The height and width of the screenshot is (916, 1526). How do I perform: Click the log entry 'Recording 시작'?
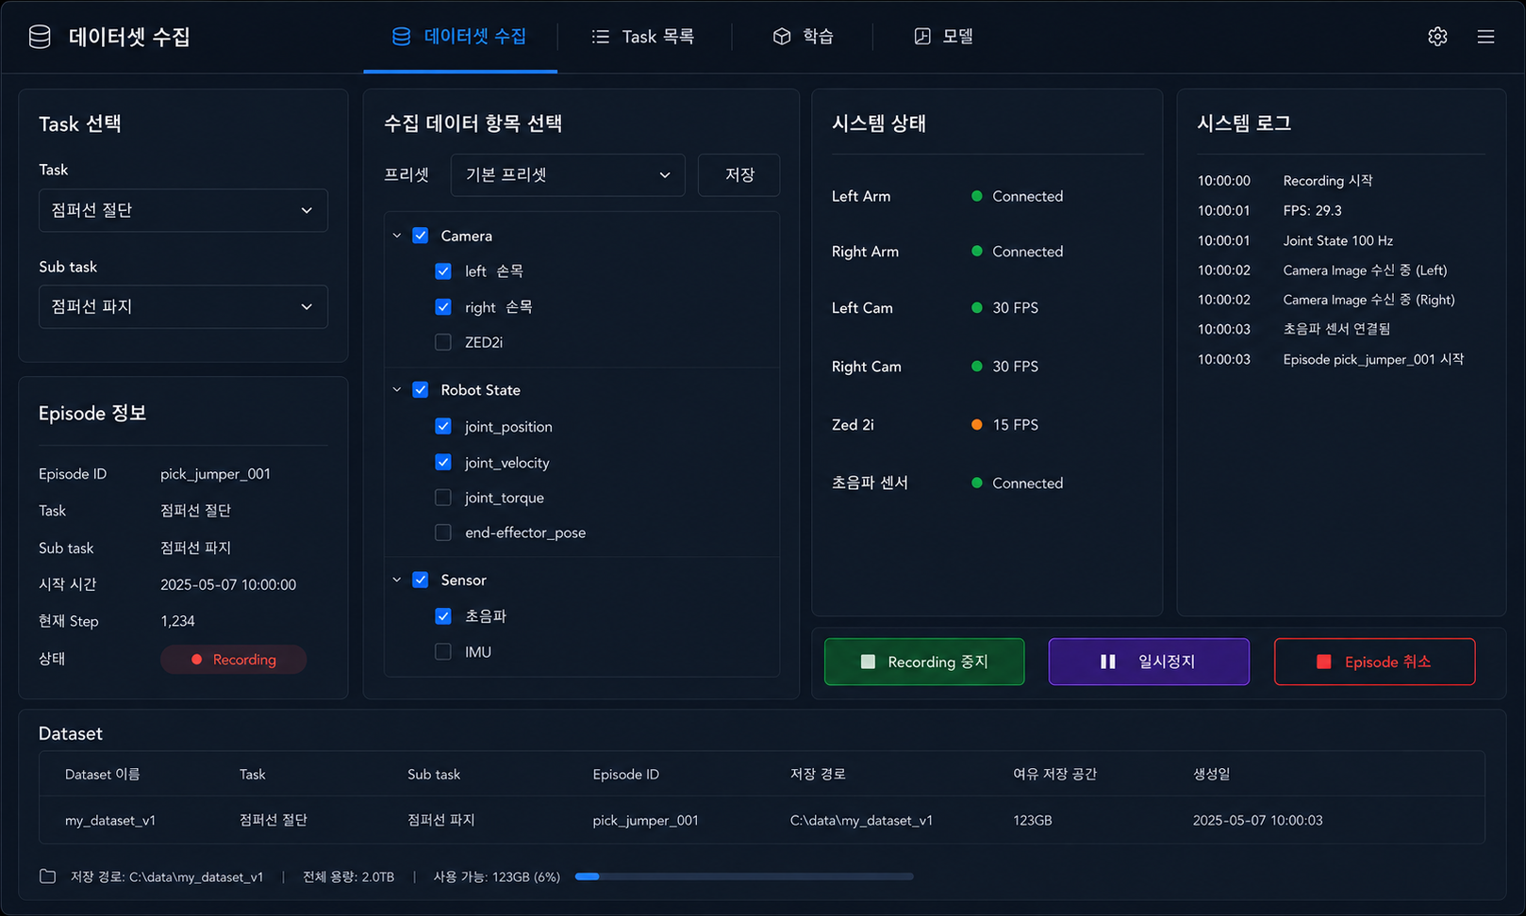(1328, 181)
